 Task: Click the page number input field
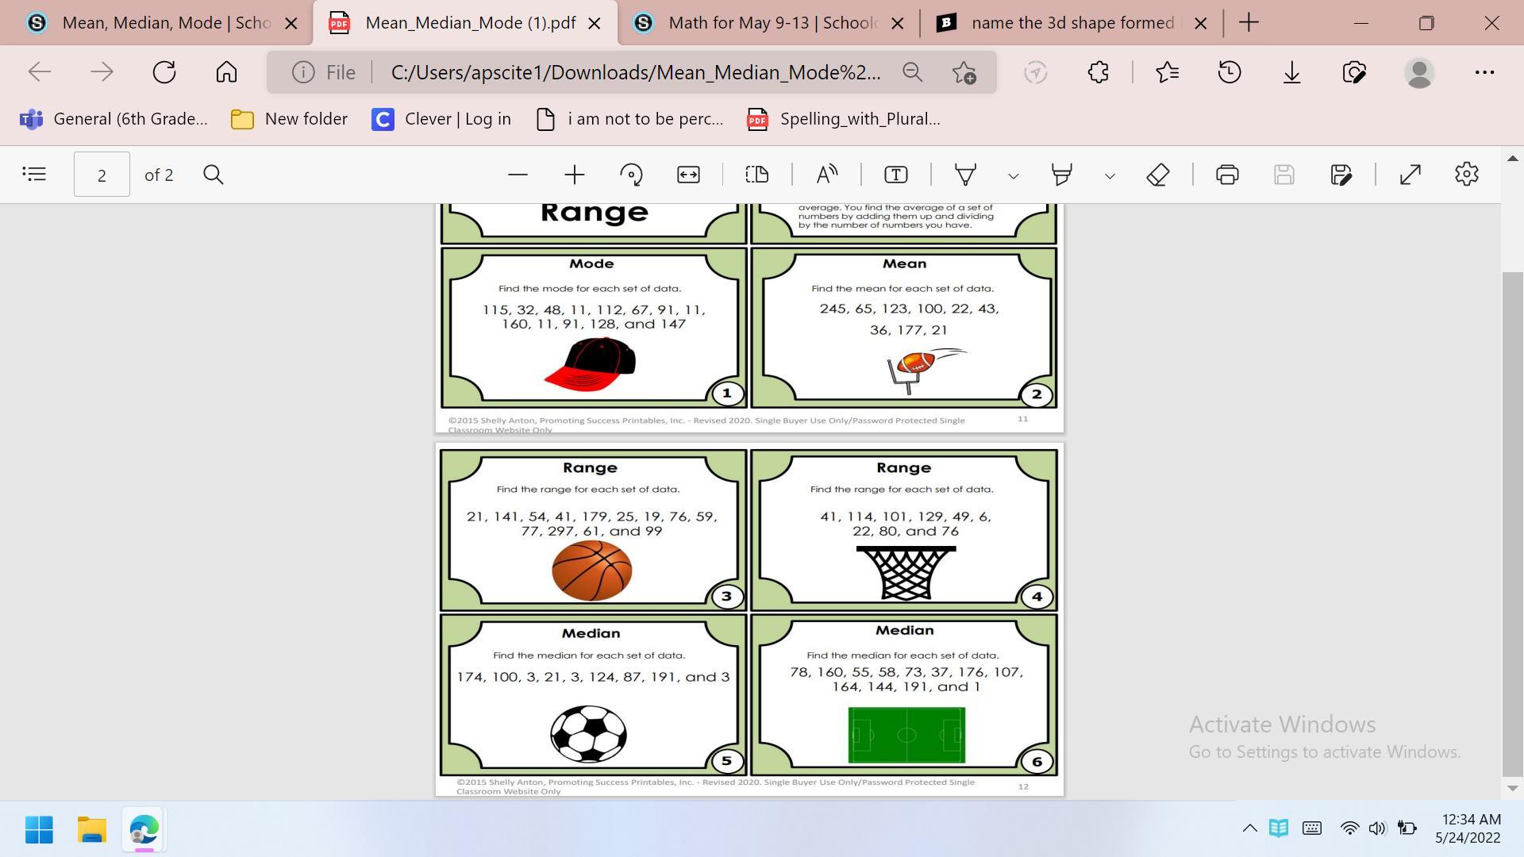[x=102, y=175]
